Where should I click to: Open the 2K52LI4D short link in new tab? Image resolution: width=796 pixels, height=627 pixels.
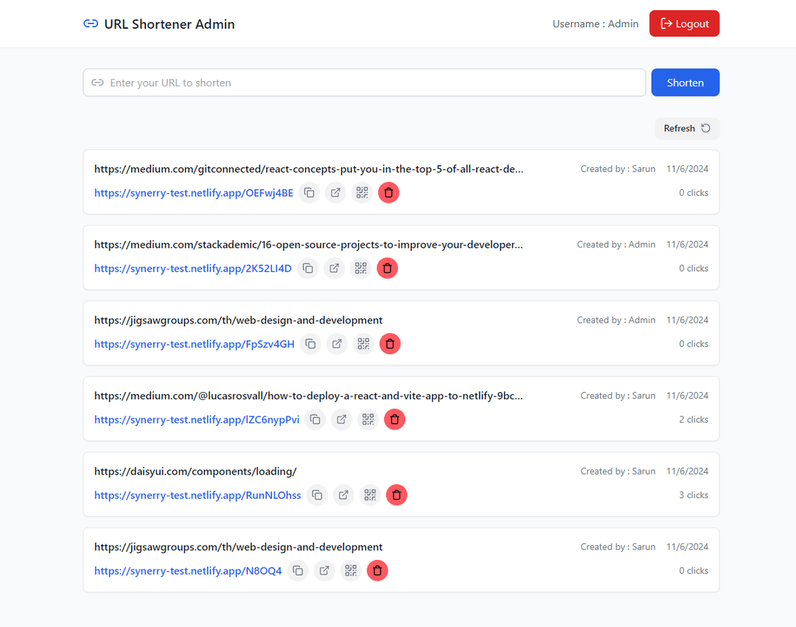pyautogui.click(x=334, y=268)
